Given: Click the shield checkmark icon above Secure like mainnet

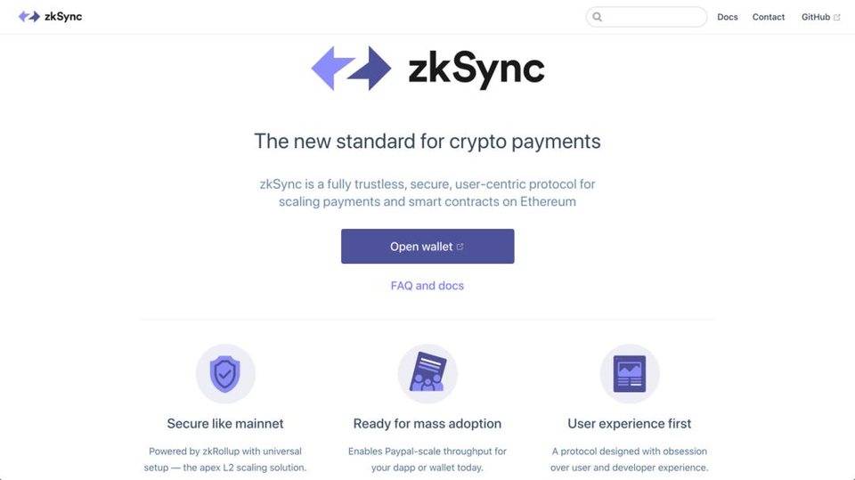Looking at the screenshot, I should [225, 374].
